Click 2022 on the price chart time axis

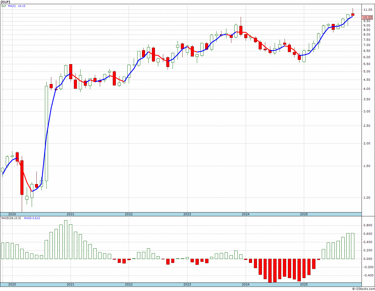tap(129, 214)
